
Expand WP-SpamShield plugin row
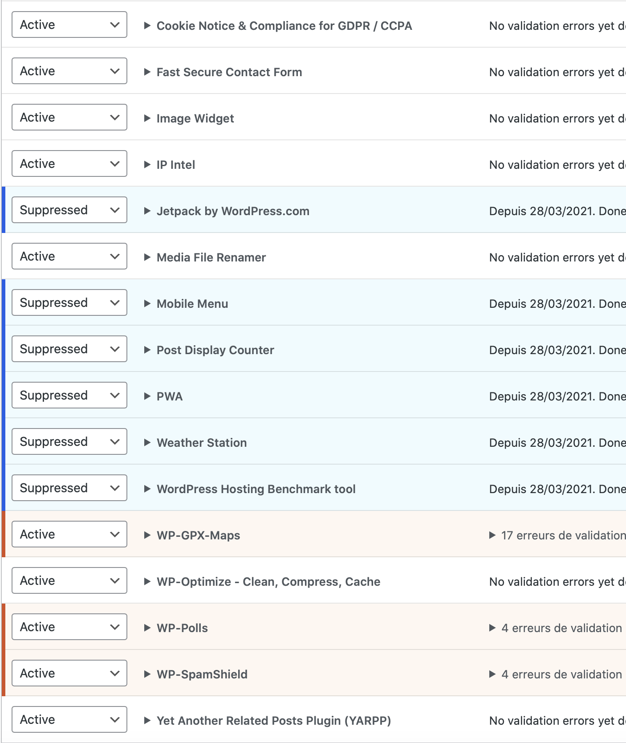click(x=201, y=674)
